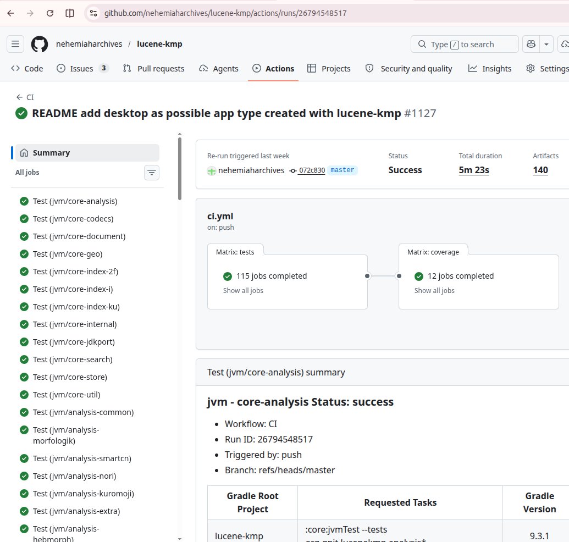
Task: Open the Settings tab
Action: click(547, 69)
